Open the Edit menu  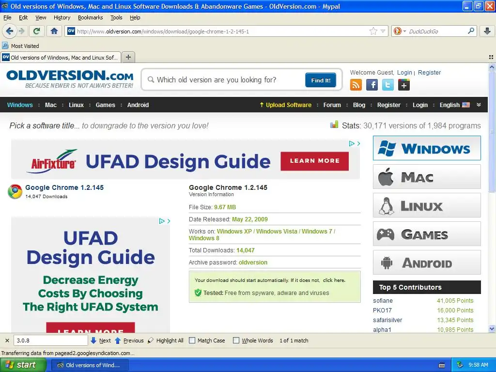[x=23, y=17]
